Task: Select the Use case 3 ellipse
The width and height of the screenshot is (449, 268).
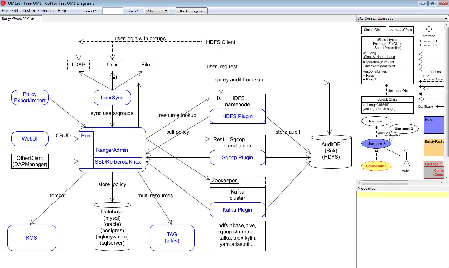Action: 404,129
